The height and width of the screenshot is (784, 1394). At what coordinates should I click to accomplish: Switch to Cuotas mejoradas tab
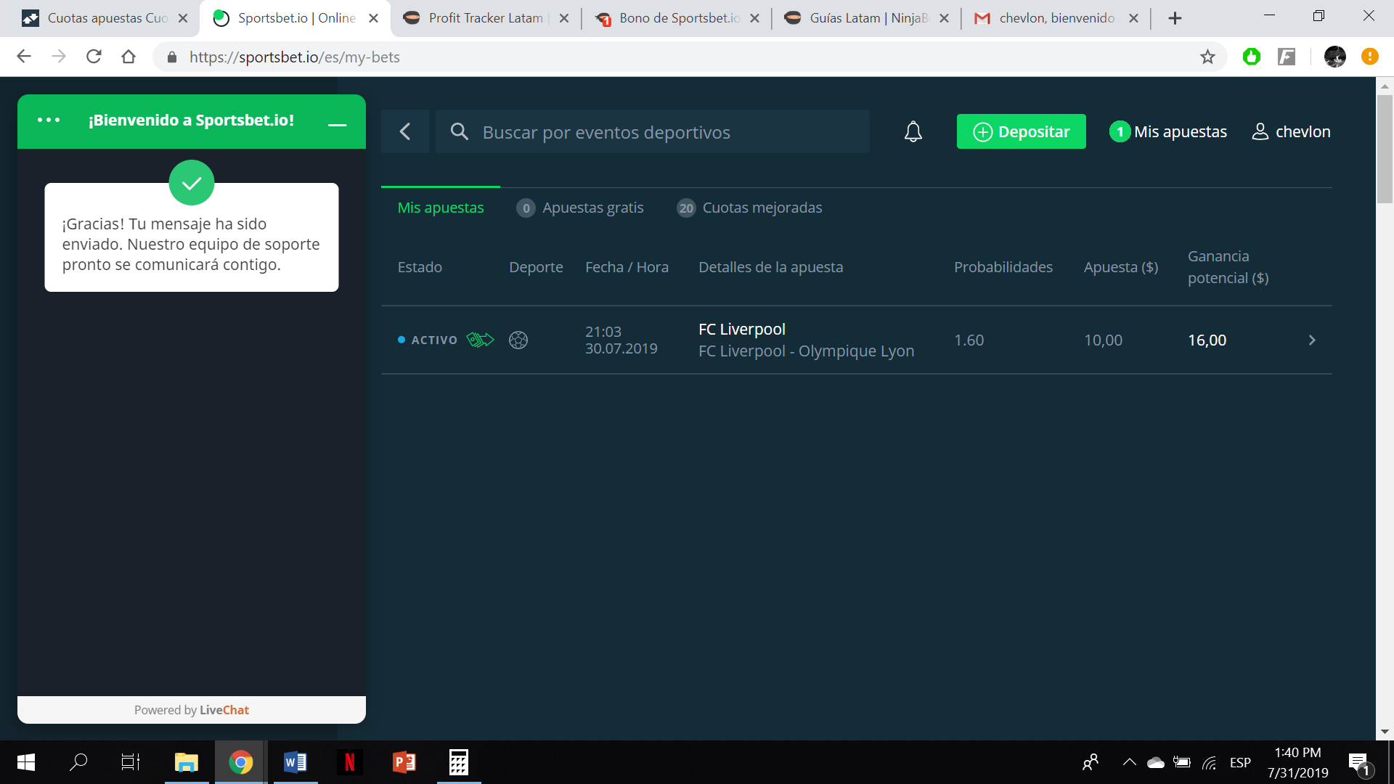click(749, 208)
